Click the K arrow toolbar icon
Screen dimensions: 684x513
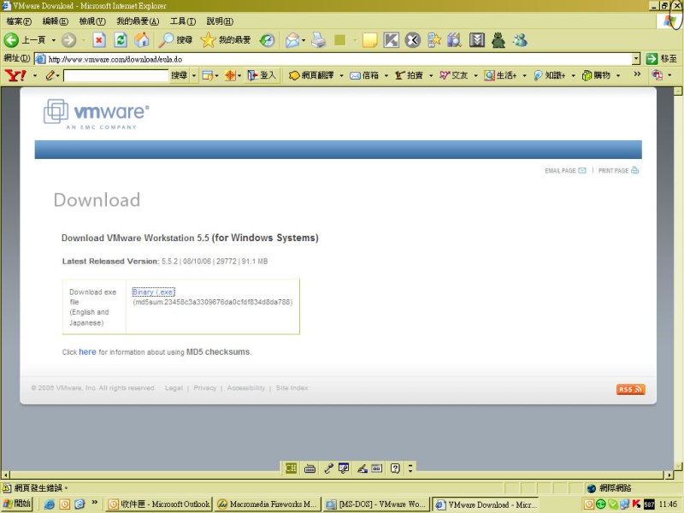tap(391, 40)
